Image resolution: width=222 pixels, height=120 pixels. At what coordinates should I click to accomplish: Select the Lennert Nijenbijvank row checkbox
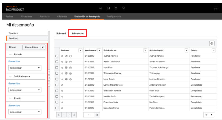[x=57, y=85]
